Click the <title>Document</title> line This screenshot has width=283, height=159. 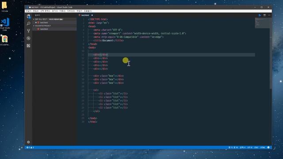pyautogui.click(x=108, y=41)
